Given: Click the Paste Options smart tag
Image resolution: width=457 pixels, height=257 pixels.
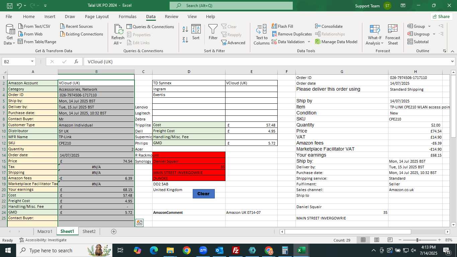Looking at the screenshot, I should [140, 223].
